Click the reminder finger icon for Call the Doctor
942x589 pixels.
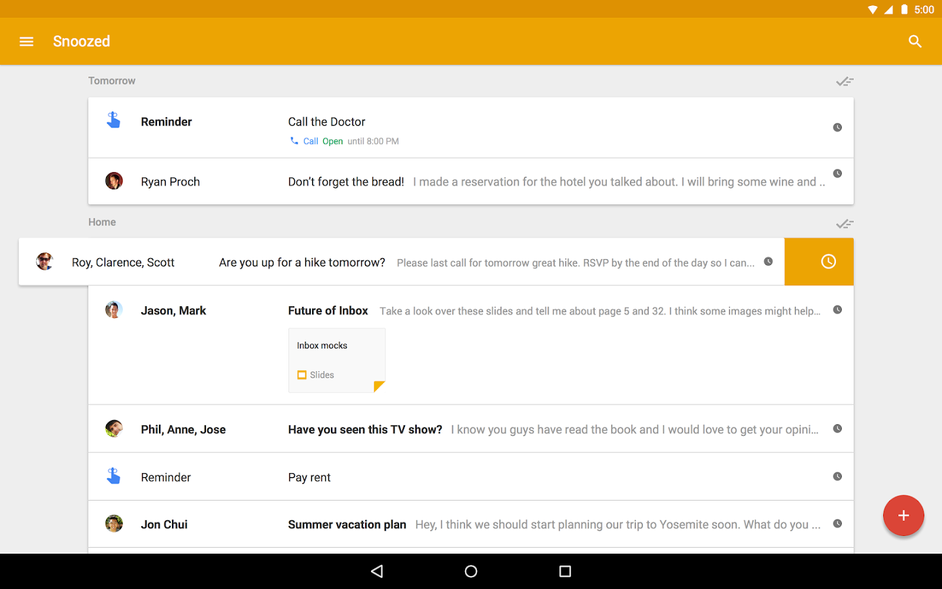point(114,120)
